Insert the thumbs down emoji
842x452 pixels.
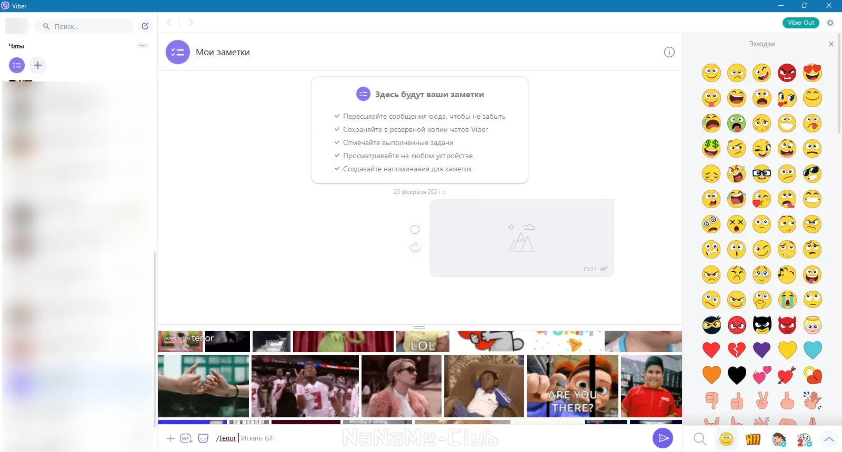pyautogui.click(x=711, y=400)
